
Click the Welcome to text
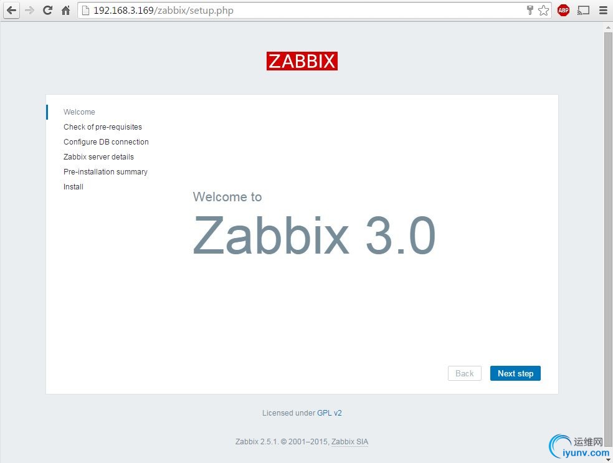point(227,197)
